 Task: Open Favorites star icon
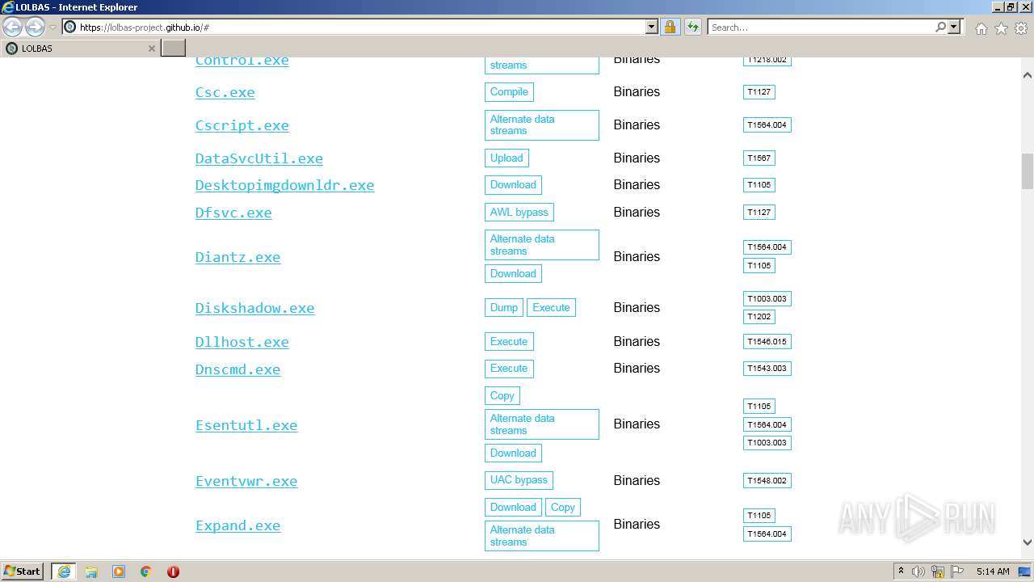coord(1001,28)
